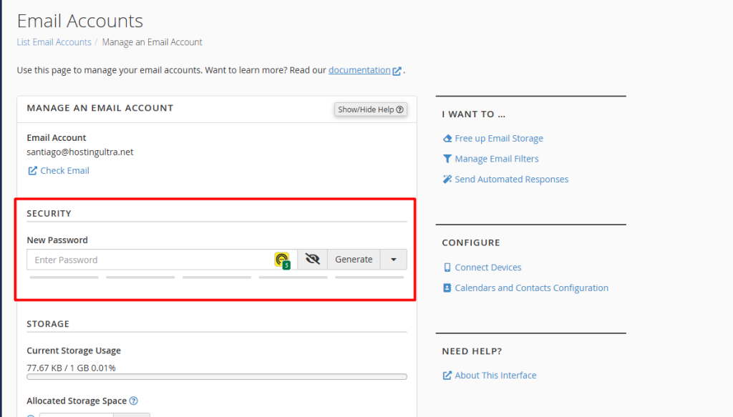Screen dimensions: 733x417
Task: Click the eraser icon for Free up Email Storage
Action: click(x=447, y=139)
